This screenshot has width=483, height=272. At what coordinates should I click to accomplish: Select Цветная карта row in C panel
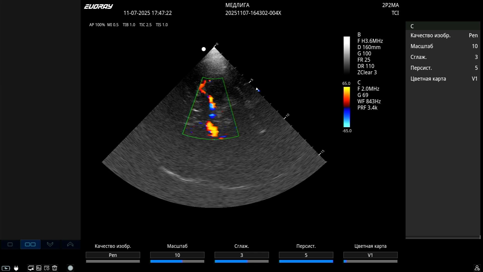tap(443, 79)
